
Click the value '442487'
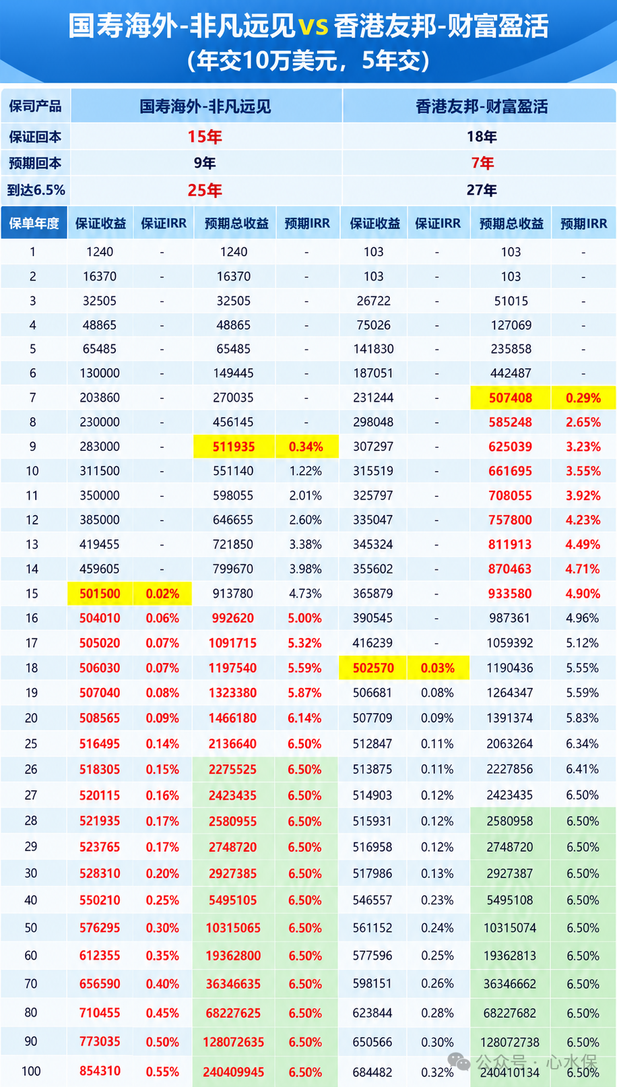pyautogui.click(x=511, y=373)
